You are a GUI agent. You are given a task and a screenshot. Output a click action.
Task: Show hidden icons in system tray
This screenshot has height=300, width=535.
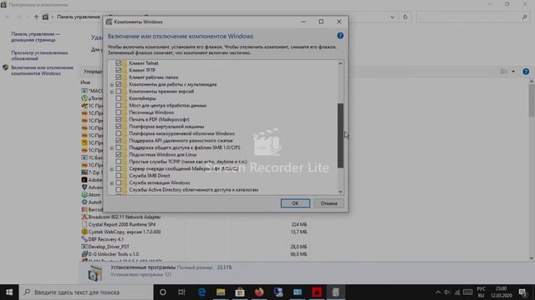[438, 292]
